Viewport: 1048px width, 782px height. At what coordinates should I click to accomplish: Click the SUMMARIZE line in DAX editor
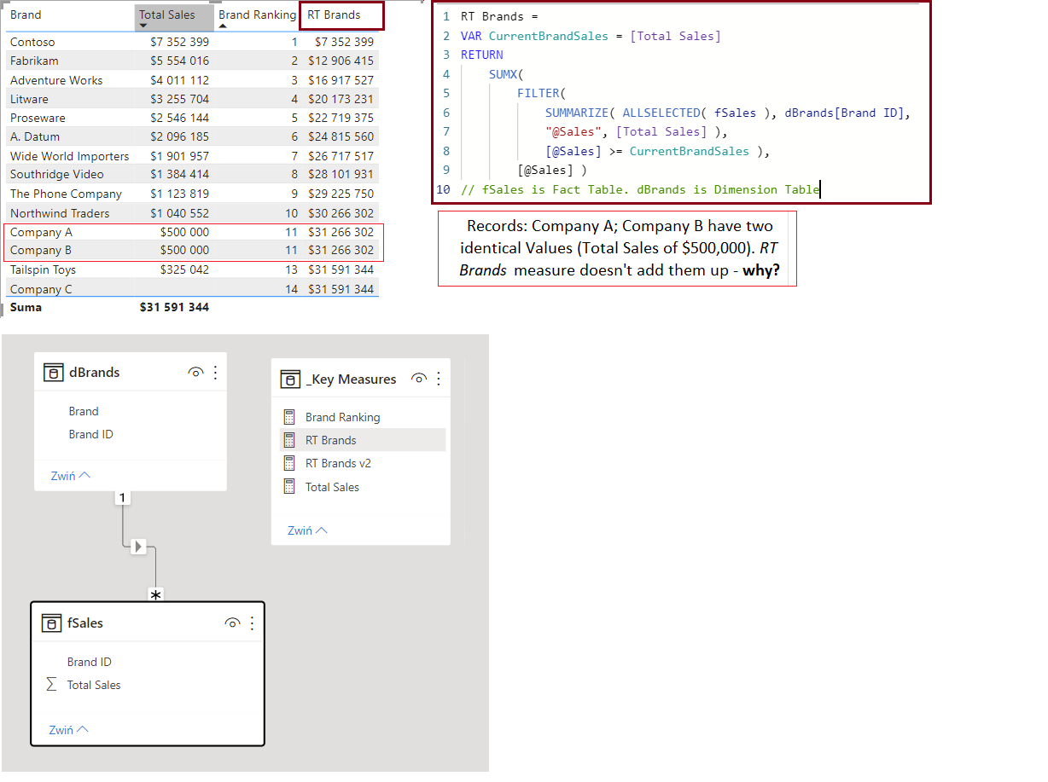coord(728,113)
